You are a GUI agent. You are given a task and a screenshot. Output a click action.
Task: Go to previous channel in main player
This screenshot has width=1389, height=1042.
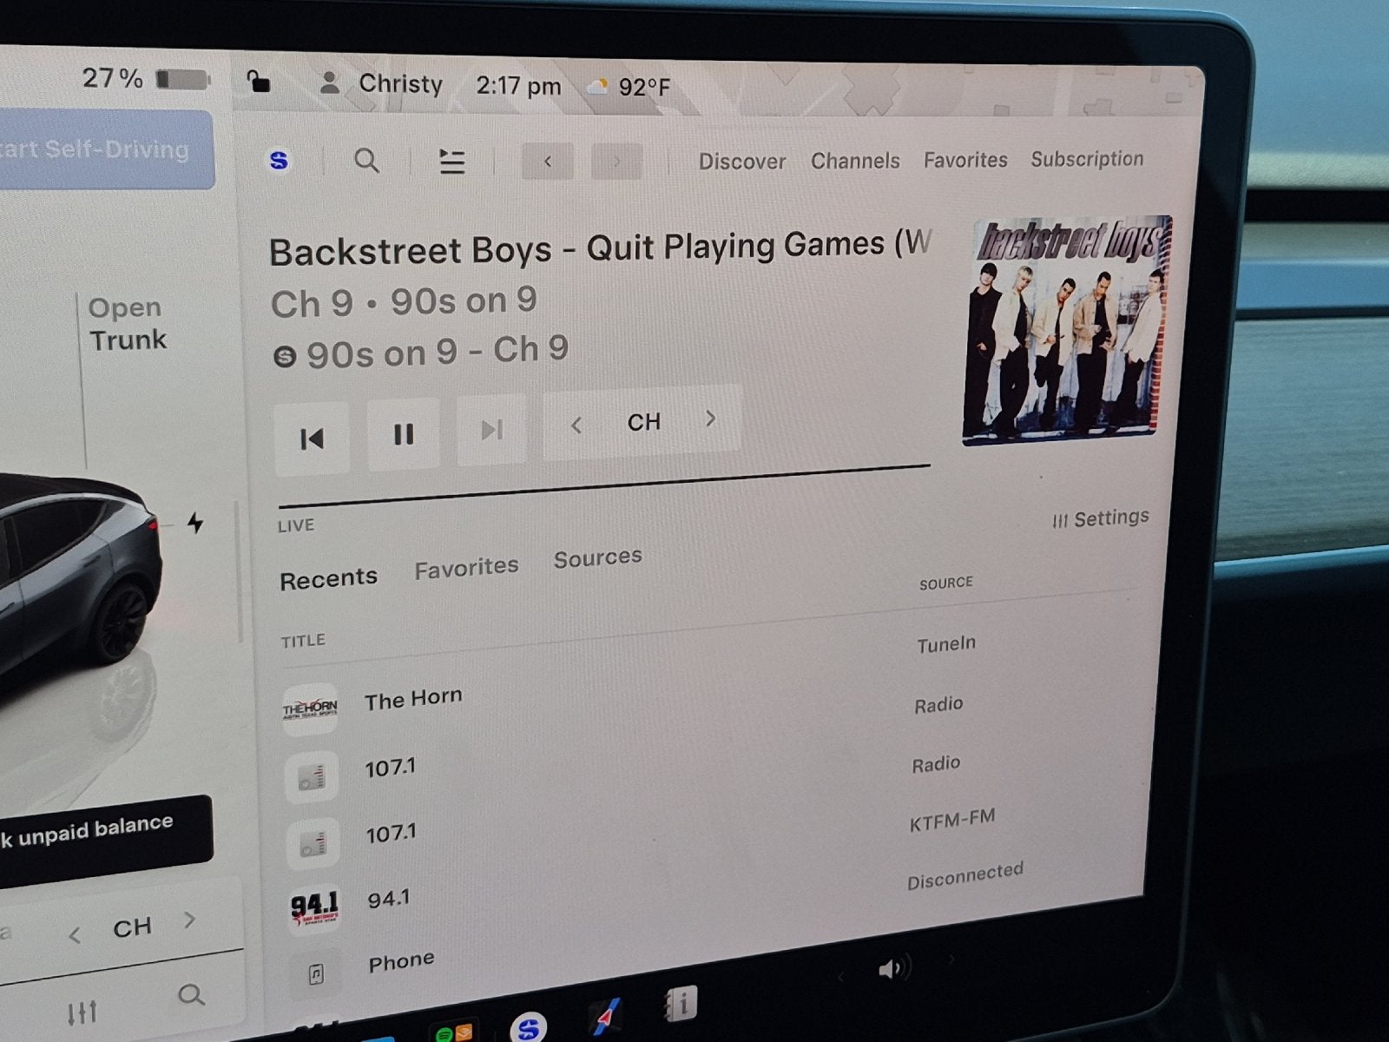click(576, 425)
